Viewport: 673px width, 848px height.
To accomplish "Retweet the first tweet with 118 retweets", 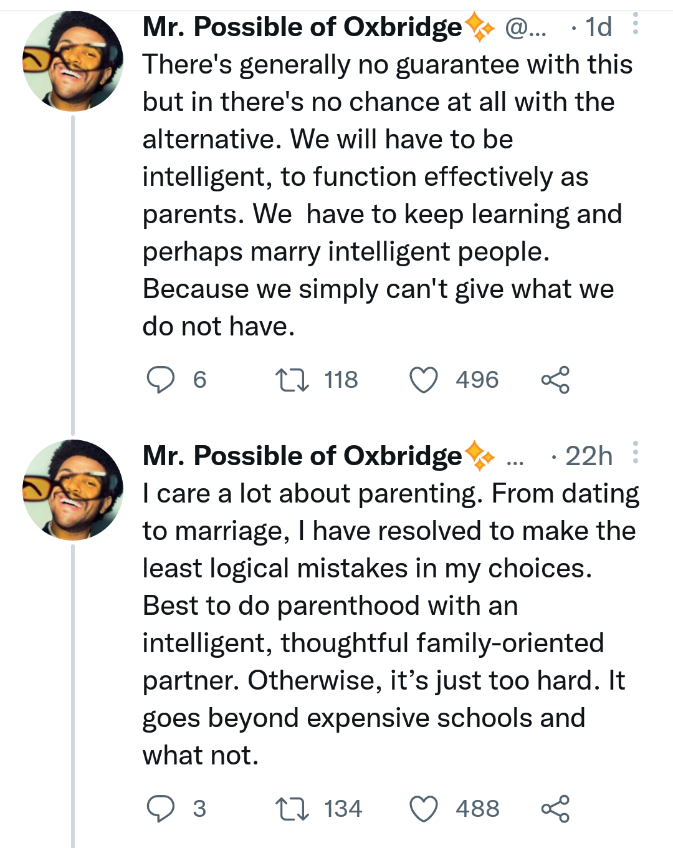I will (x=292, y=380).
